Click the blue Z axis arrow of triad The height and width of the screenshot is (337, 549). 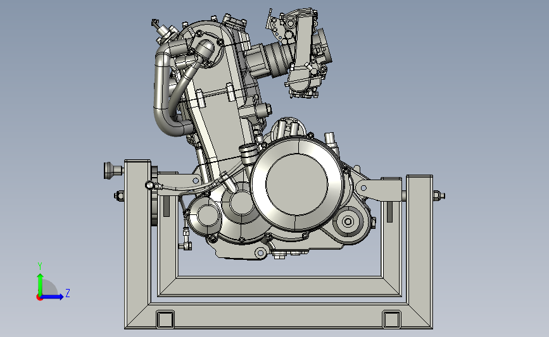[53, 297]
